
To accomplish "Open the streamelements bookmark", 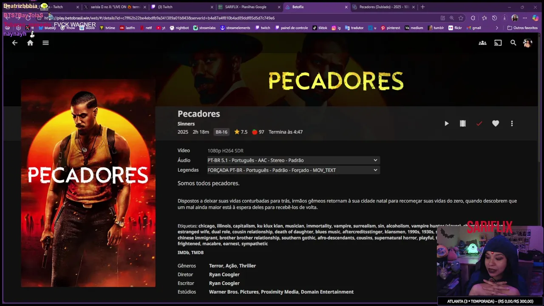I will [235, 28].
